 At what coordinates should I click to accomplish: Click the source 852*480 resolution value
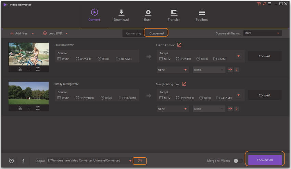tap(85, 59)
